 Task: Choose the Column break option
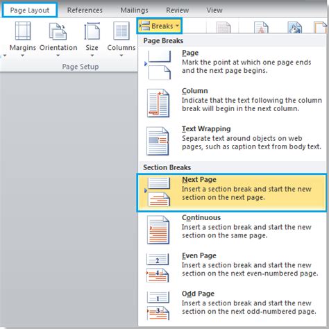coord(231,103)
